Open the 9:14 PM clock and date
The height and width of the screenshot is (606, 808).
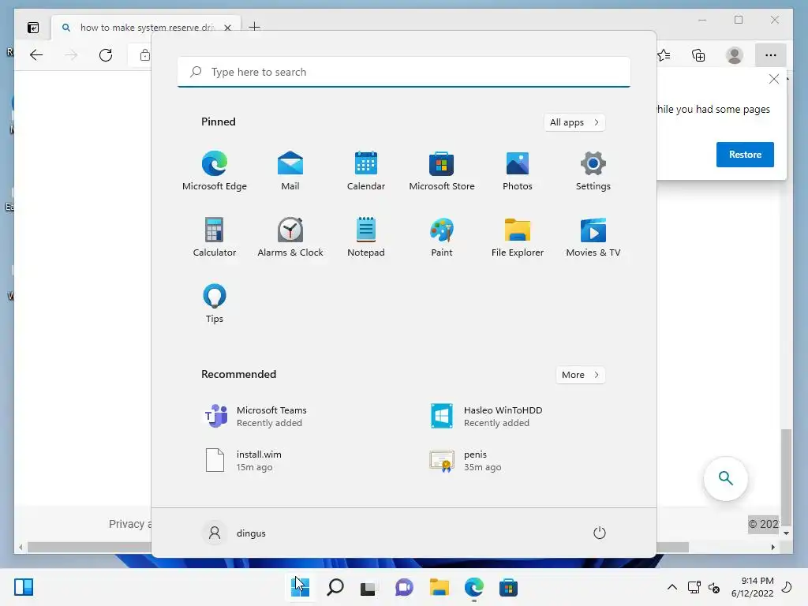click(752, 587)
